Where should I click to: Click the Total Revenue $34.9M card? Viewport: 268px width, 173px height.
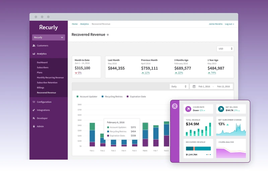[x=198, y=126]
